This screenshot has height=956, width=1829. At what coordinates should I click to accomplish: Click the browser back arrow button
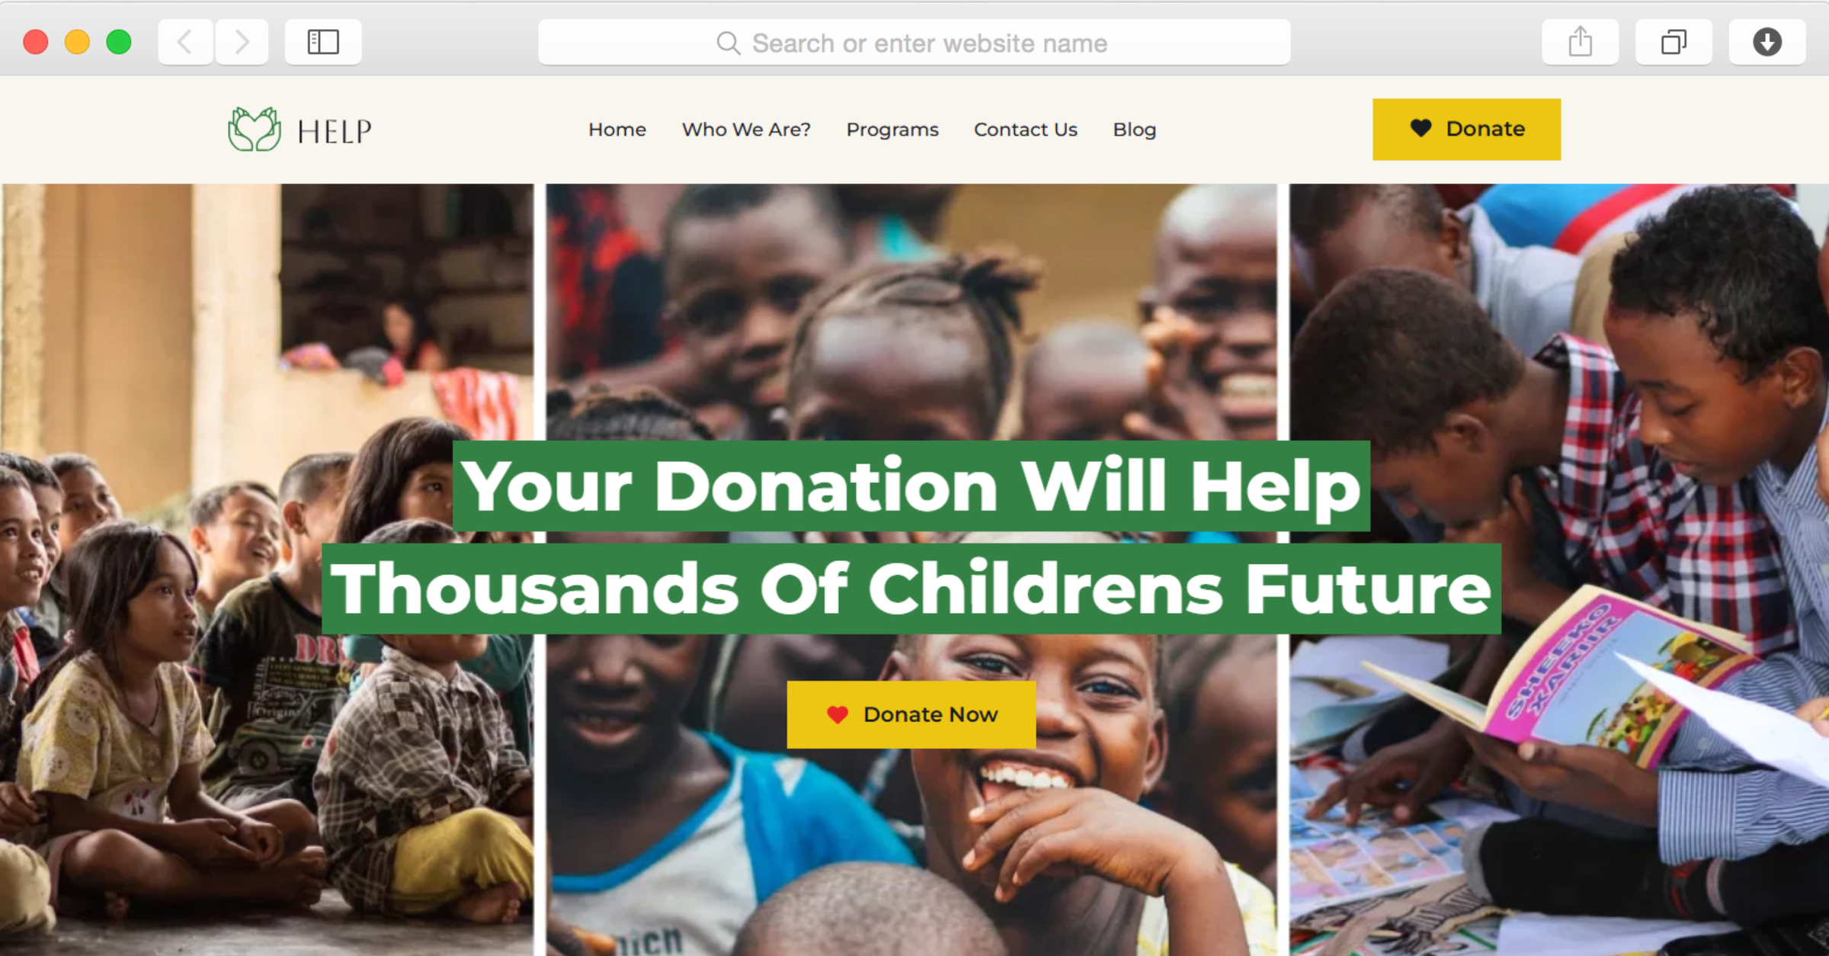pos(185,42)
